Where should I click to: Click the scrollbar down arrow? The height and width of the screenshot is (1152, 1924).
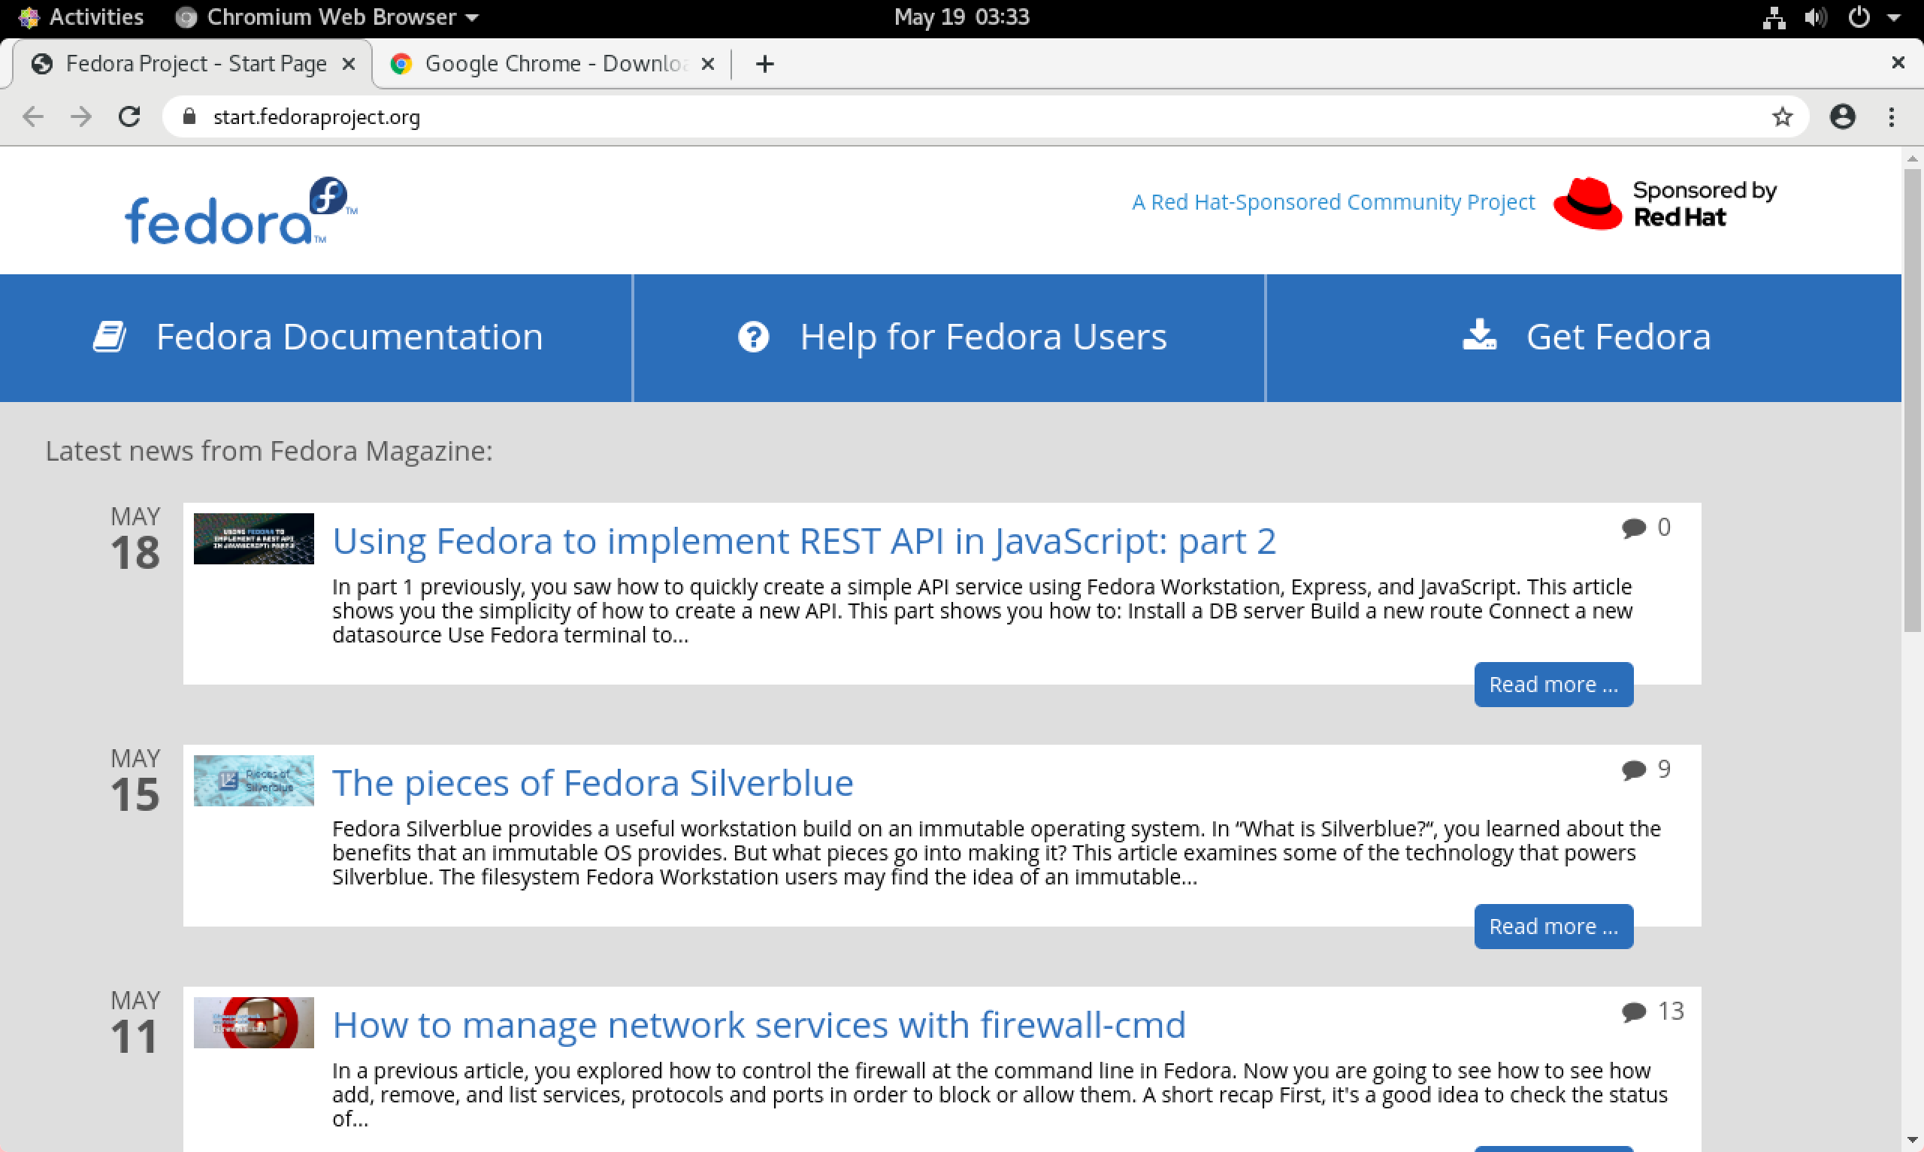point(1913,1141)
